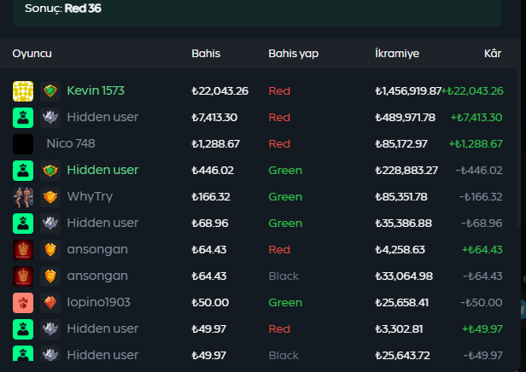526x372 pixels.
Task: Click the orange rank badge beside WhyTry
Action: pos(50,197)
